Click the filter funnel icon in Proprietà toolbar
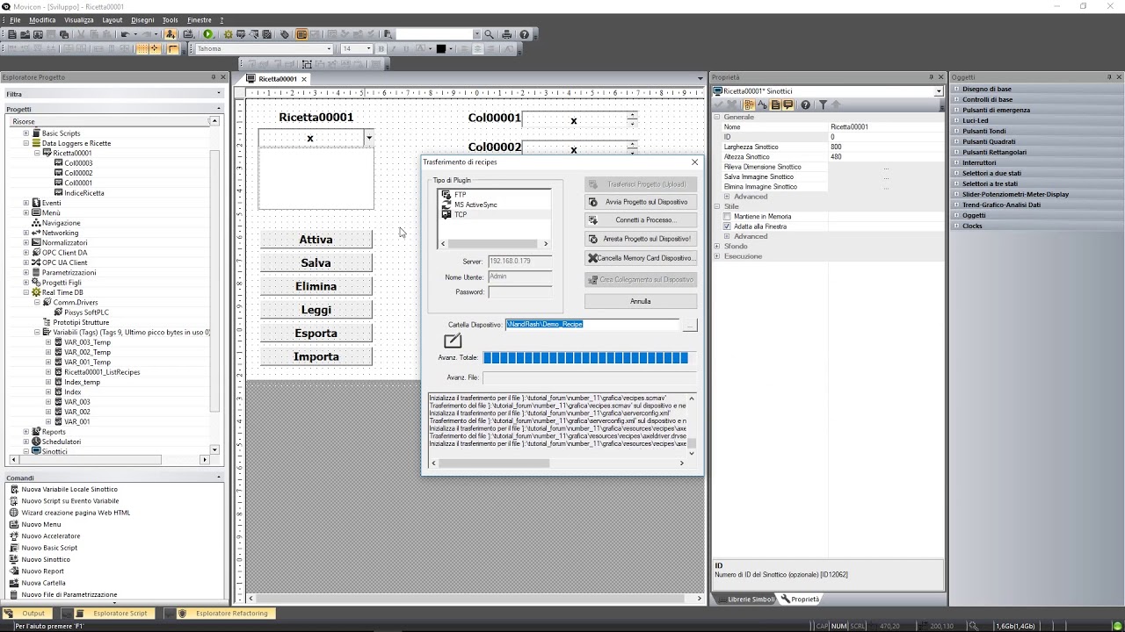The image size is (1125, 632). [823, 104]
